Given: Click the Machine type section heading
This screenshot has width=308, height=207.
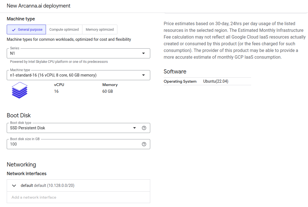Looking at the screenshot, I should pos(21,19).
